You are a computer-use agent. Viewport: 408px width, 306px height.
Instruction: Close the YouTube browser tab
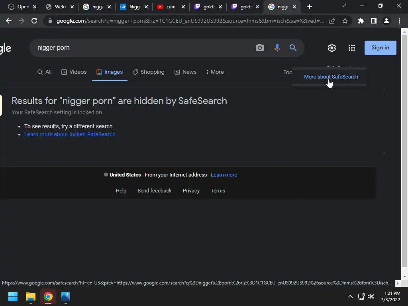(183, 7)
